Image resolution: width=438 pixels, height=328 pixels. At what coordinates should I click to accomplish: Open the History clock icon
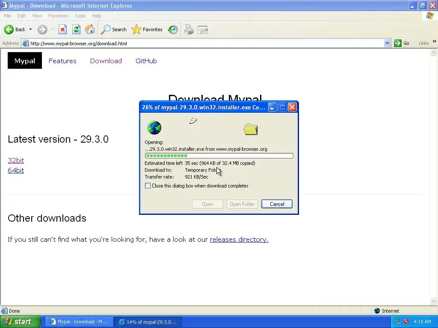173,29
